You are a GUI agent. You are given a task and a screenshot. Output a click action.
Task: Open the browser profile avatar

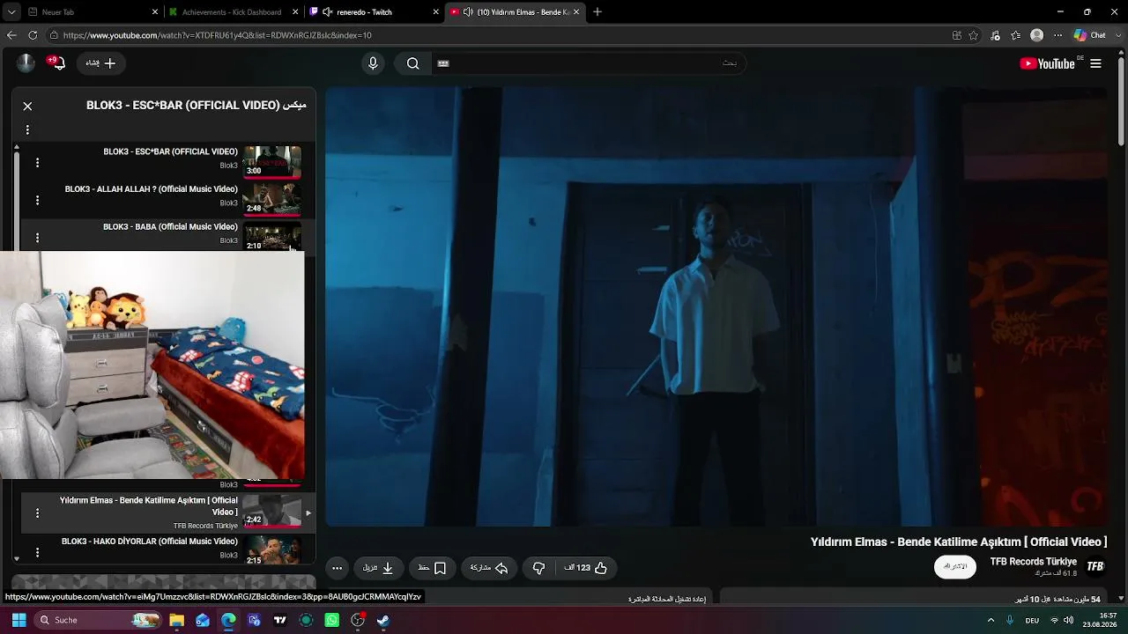click(x=1037, y=35)
